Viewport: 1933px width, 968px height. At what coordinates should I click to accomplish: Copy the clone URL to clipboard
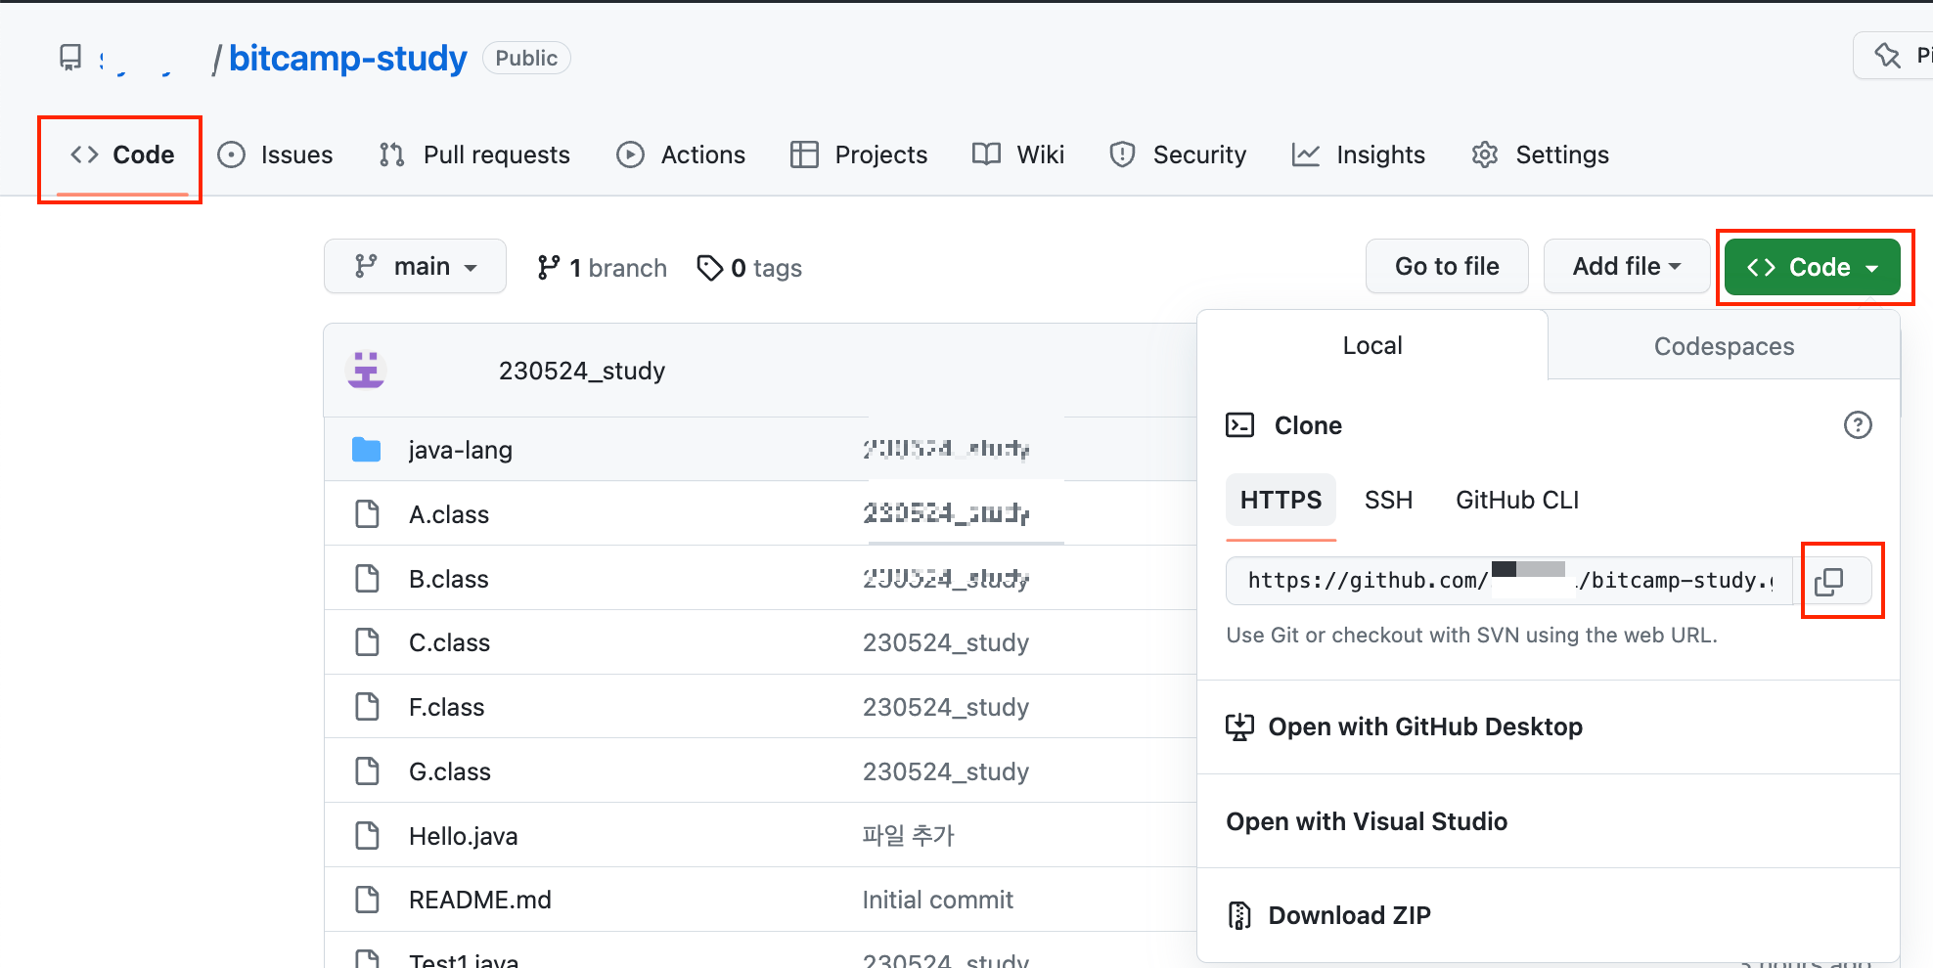1829,582
